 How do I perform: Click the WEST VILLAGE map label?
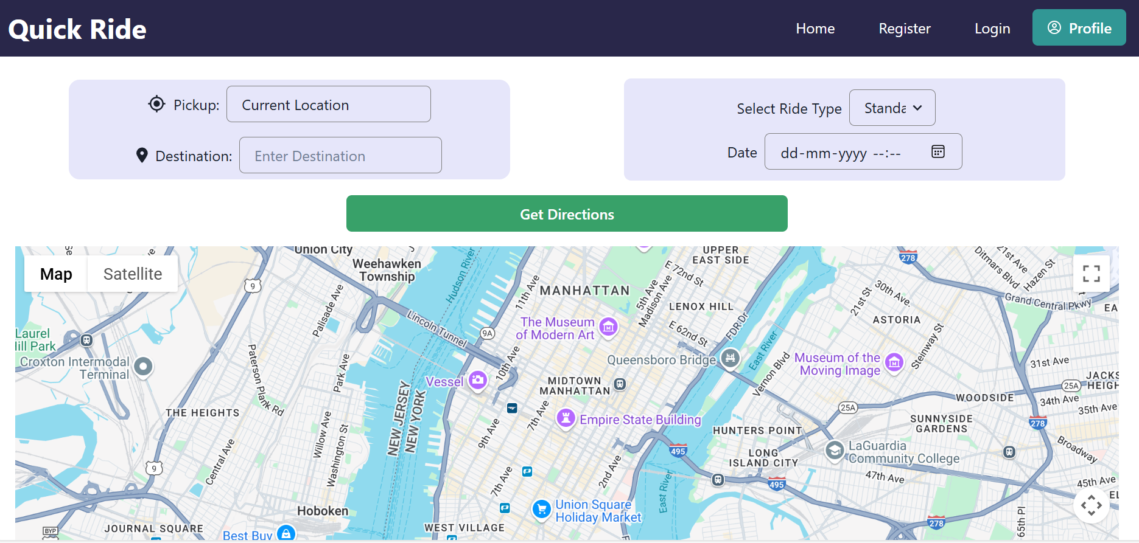click(x=464, y=528)
